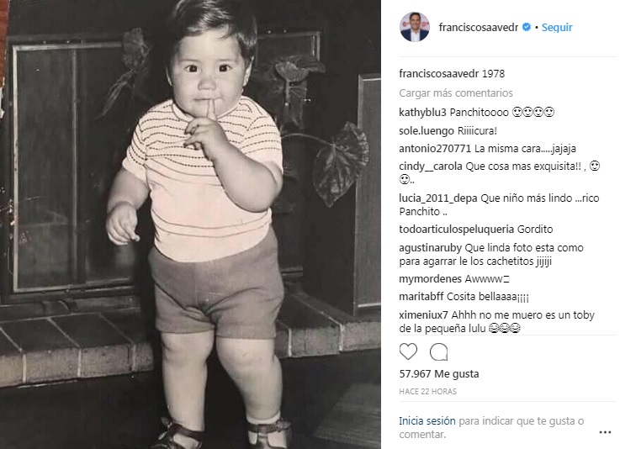Click the black-and-white baby photo
This screenshot has width=620, height=449.
190,225
